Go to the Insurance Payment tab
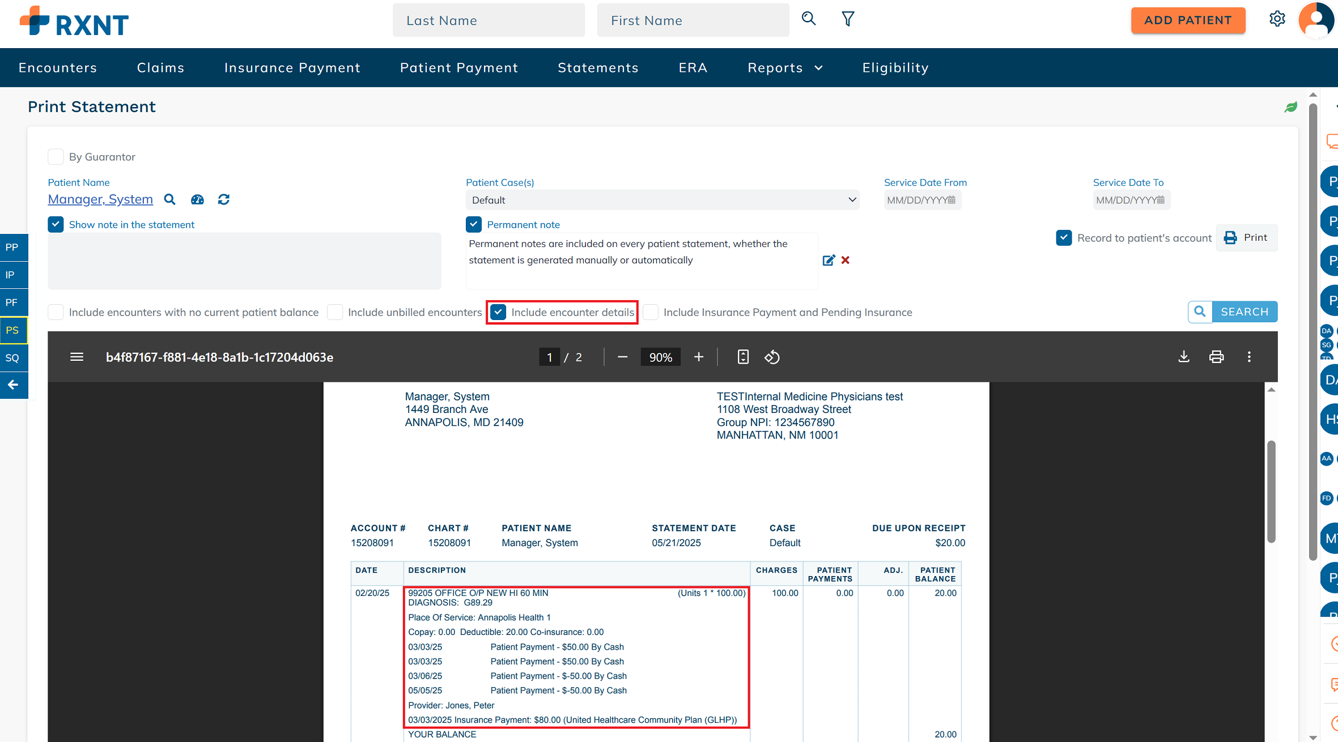This screenshot has width=1338, height=742. (292, 68)
